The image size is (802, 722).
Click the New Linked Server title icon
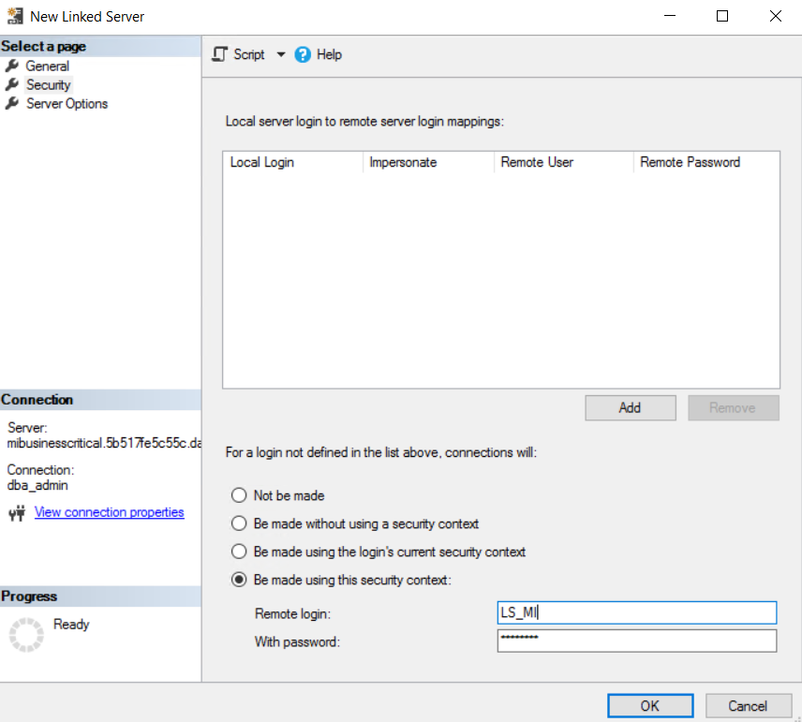14,16
